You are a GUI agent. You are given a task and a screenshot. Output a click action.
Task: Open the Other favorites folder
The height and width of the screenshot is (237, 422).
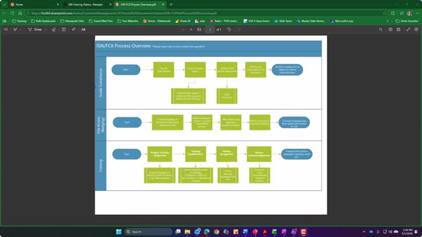point(407,21)
